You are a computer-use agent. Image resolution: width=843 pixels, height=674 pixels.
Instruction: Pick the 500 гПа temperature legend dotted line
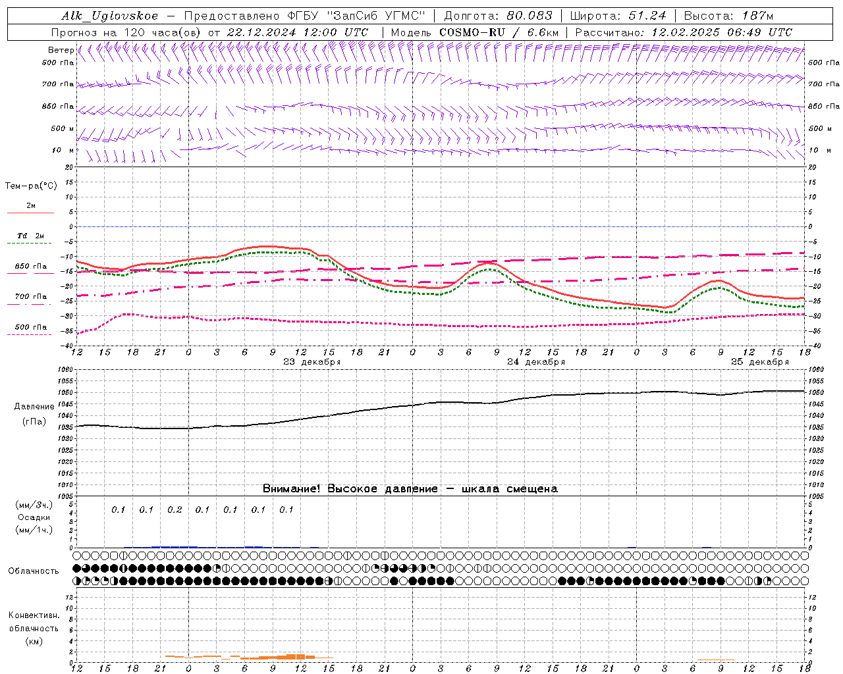[x=30, y=334]
